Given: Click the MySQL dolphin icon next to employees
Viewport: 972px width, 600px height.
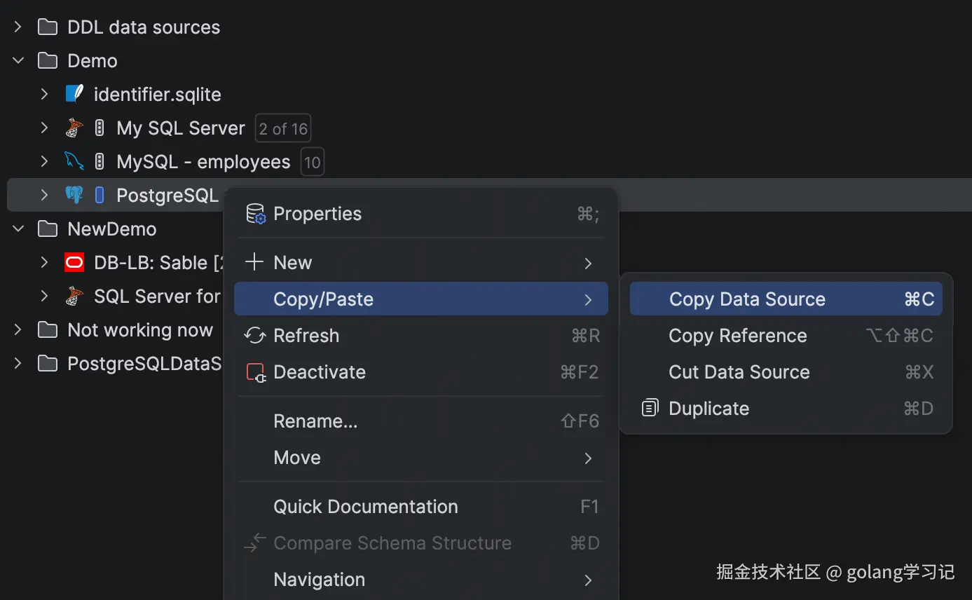Looking at the screenshot, I should click(74, 162).
